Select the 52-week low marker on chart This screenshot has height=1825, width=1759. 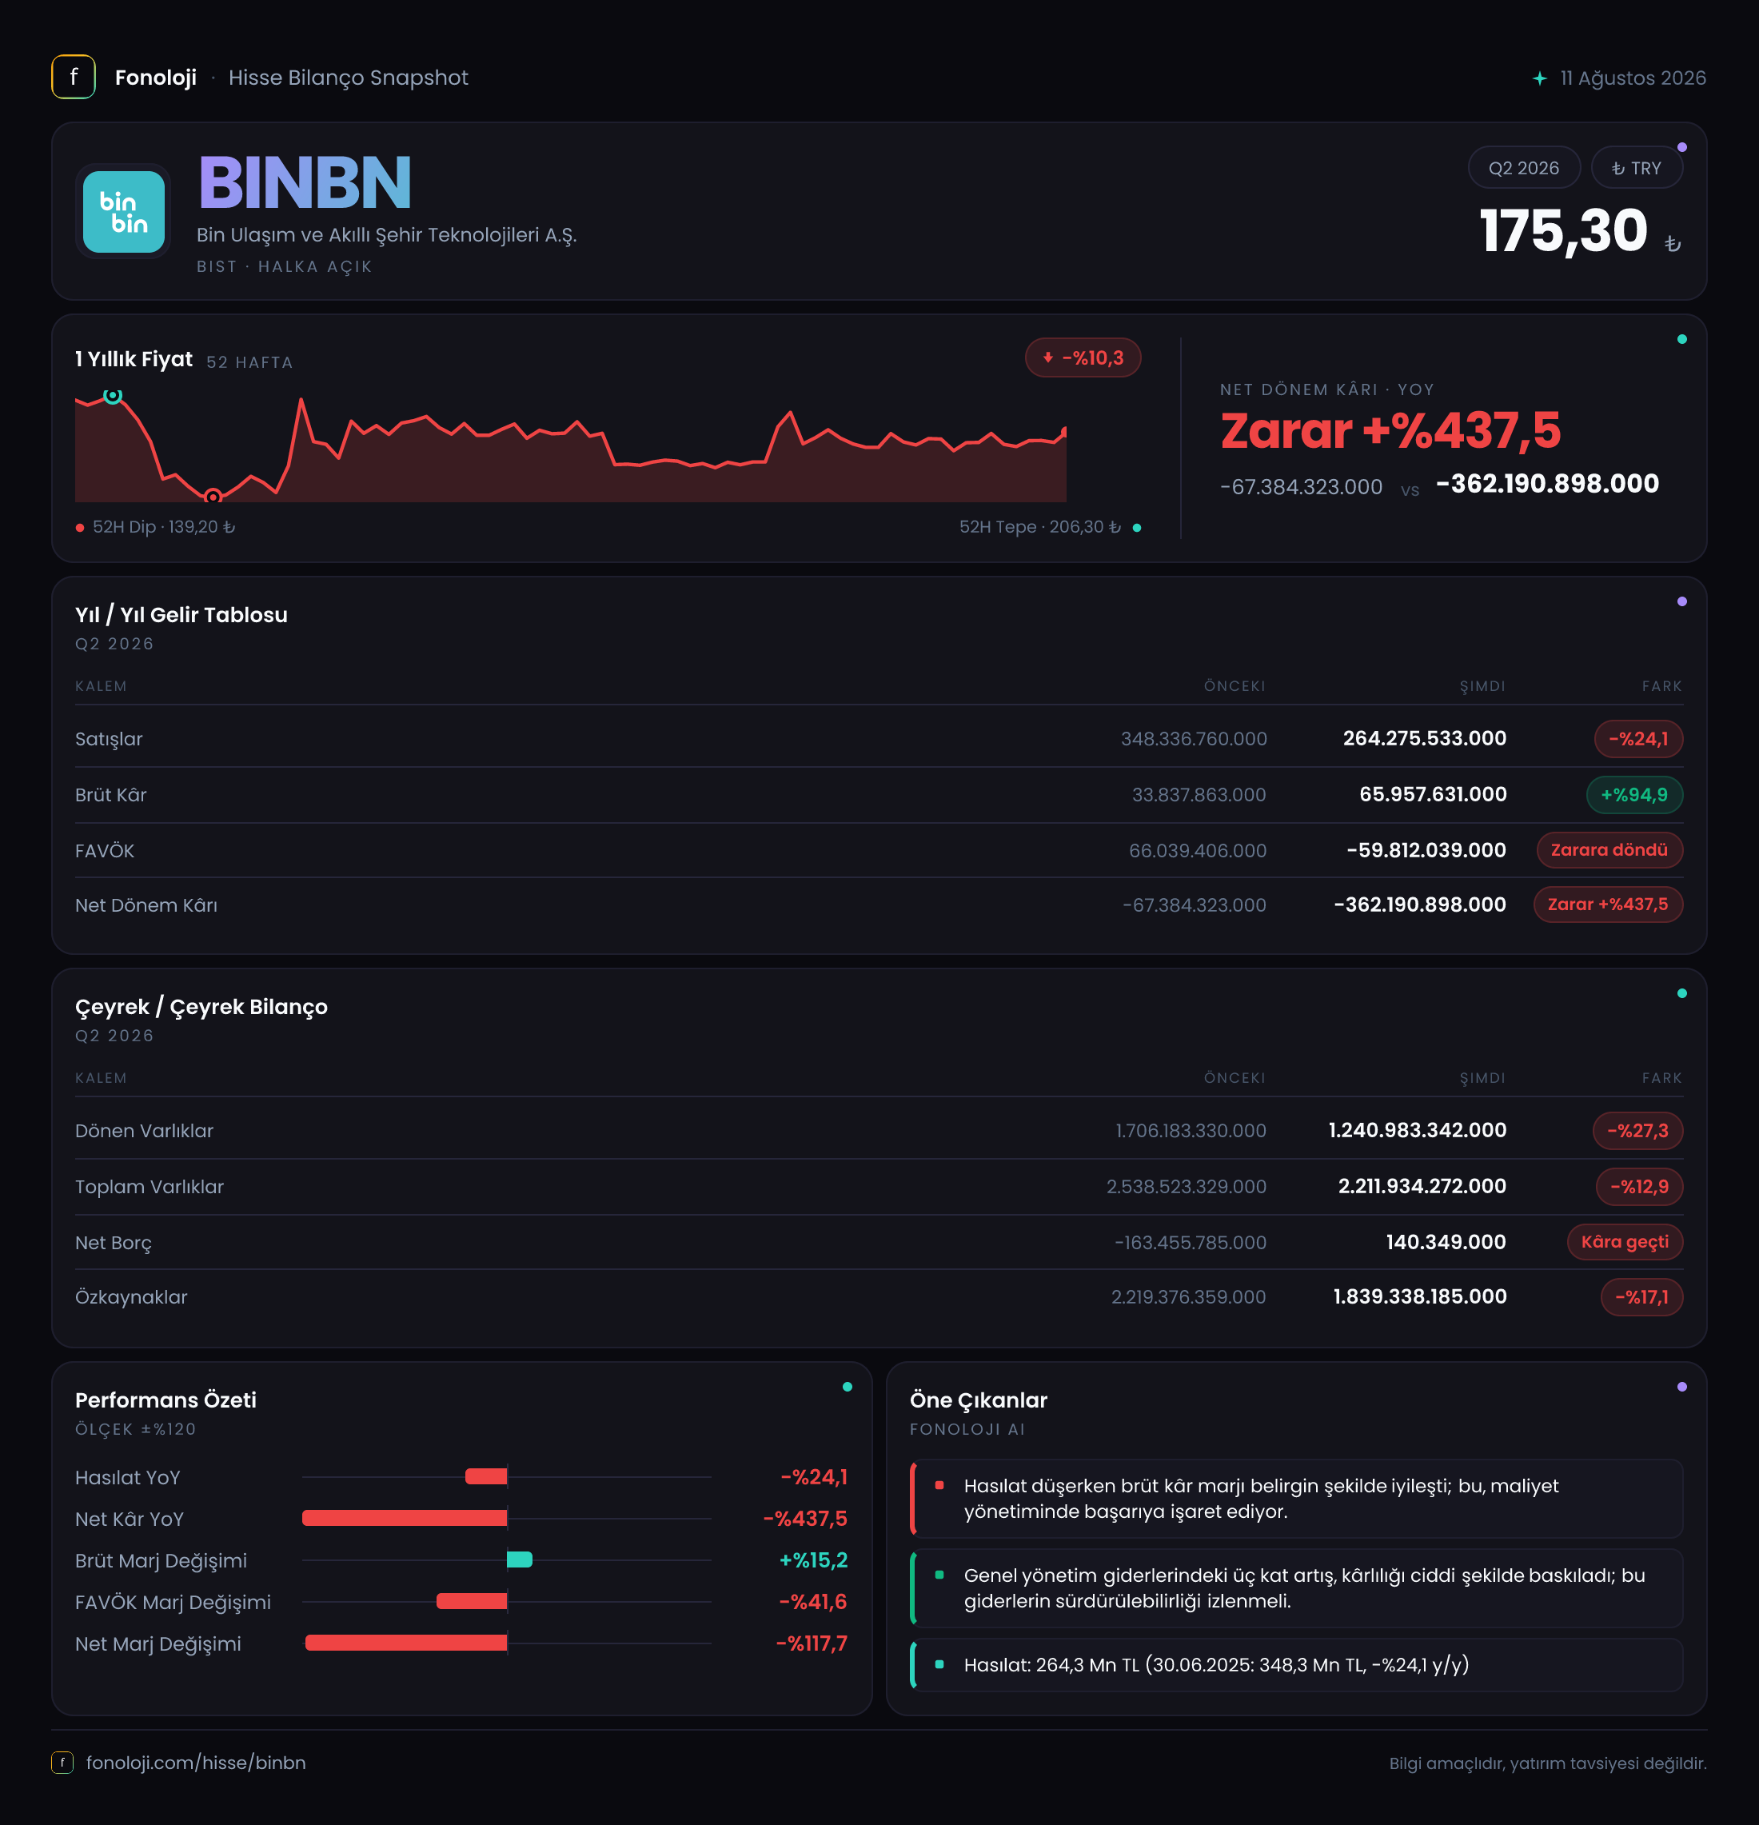tap(213, 497)
